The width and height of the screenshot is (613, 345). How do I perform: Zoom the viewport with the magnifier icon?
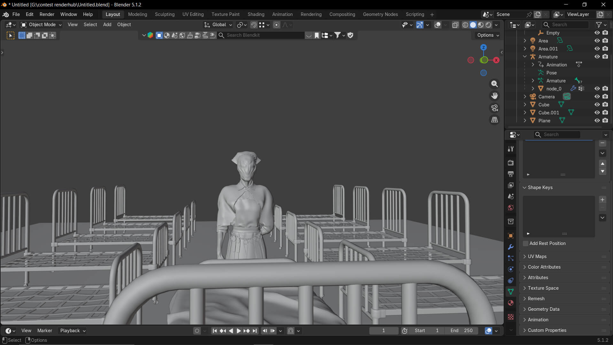(x=494, y=84)
